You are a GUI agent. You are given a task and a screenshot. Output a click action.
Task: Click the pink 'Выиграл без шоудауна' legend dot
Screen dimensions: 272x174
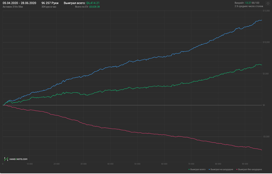(237, 169)
